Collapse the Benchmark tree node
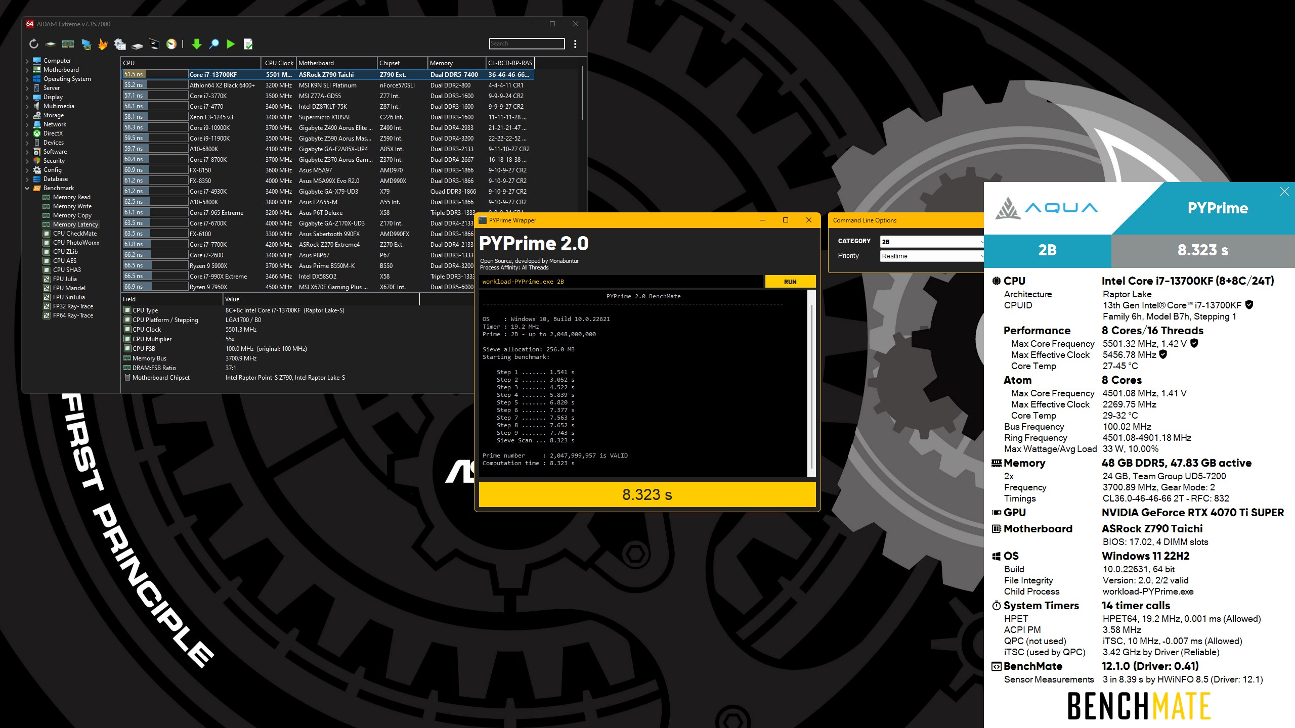 click(x=27, y=188)
